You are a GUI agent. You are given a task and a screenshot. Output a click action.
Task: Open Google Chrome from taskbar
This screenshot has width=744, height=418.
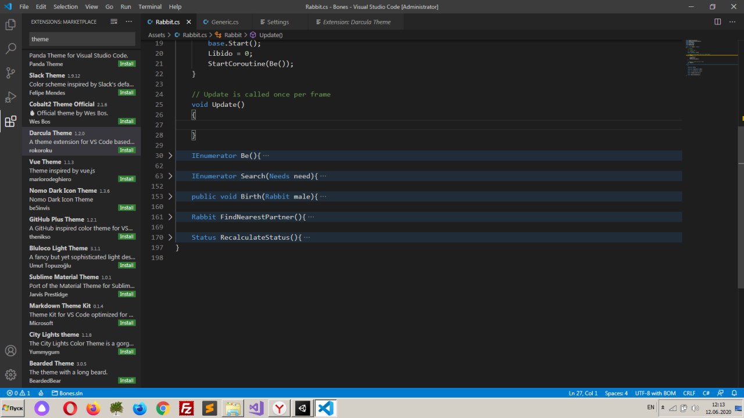coord(163,408)
